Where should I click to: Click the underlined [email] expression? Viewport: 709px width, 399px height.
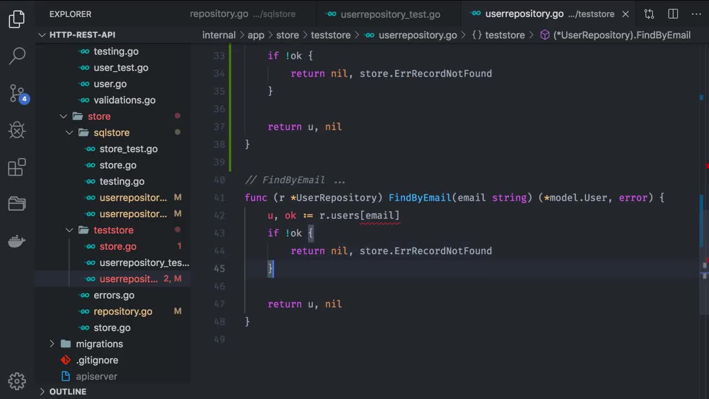(x=379, y=216)
